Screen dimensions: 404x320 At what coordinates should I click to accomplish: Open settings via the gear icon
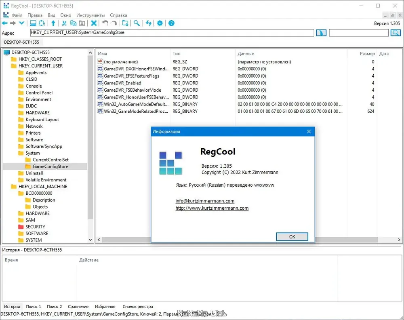(x=160, y=23)
